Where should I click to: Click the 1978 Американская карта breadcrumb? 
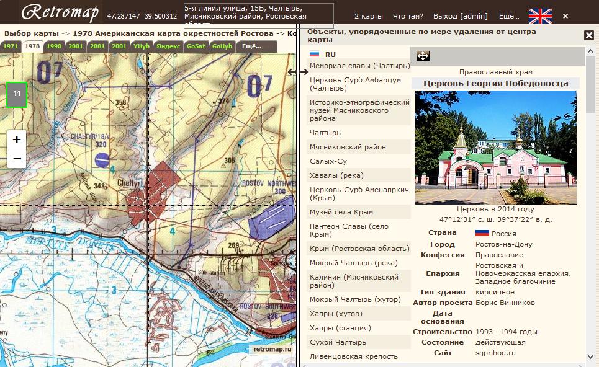coord(174,33)
